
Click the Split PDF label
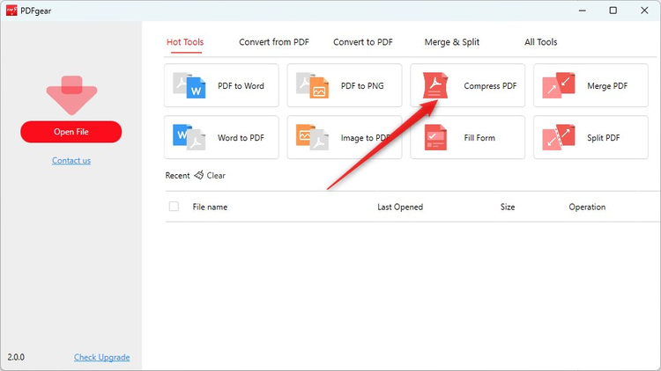[603, 138]
